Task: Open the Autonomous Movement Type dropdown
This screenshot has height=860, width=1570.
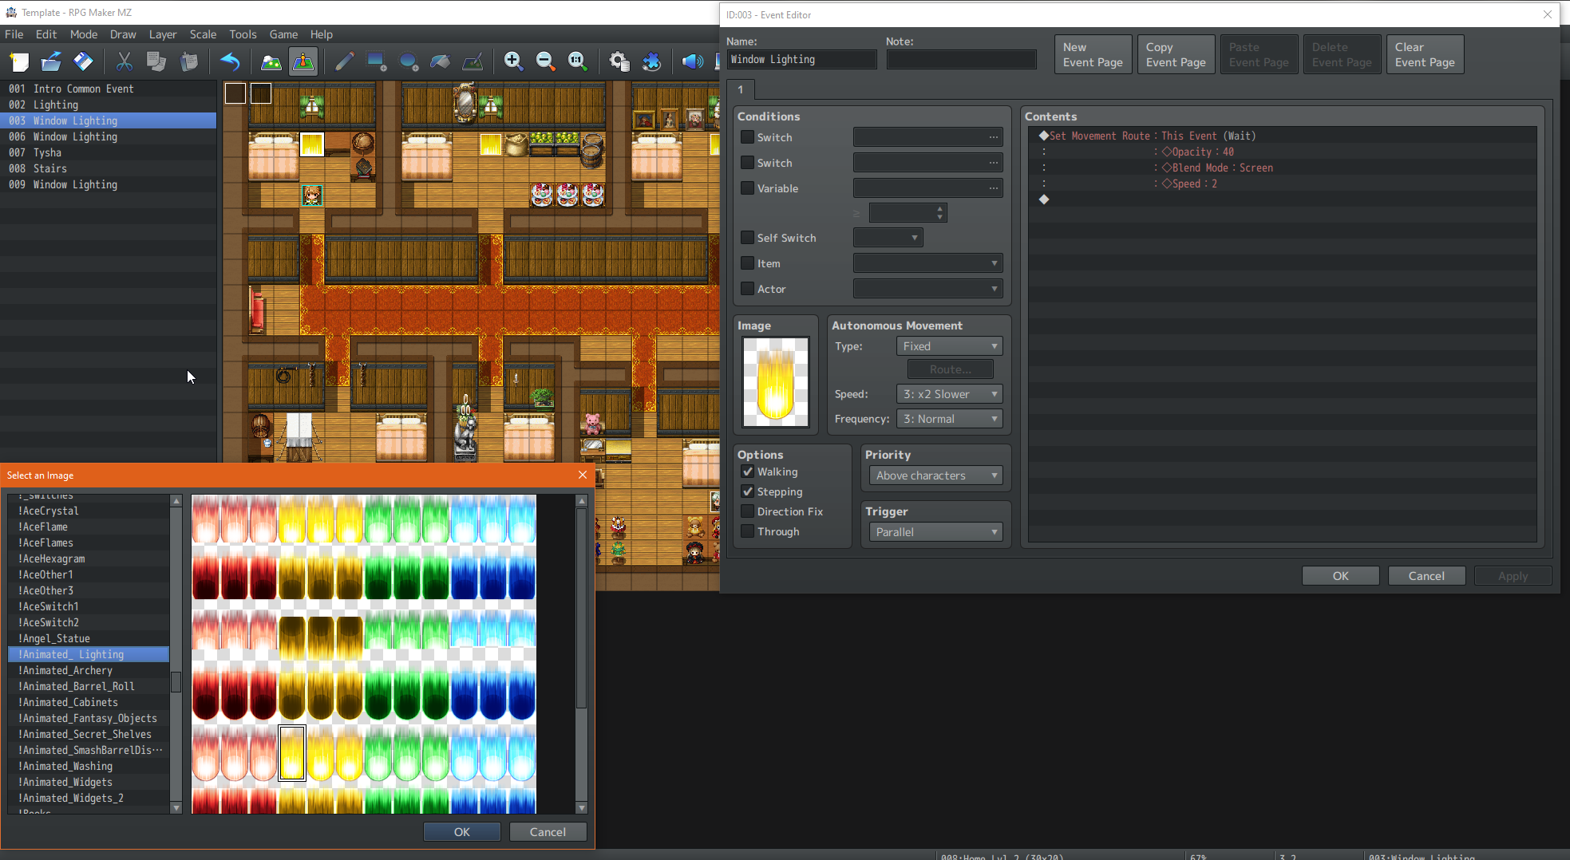Action: (x=949, y=346)
